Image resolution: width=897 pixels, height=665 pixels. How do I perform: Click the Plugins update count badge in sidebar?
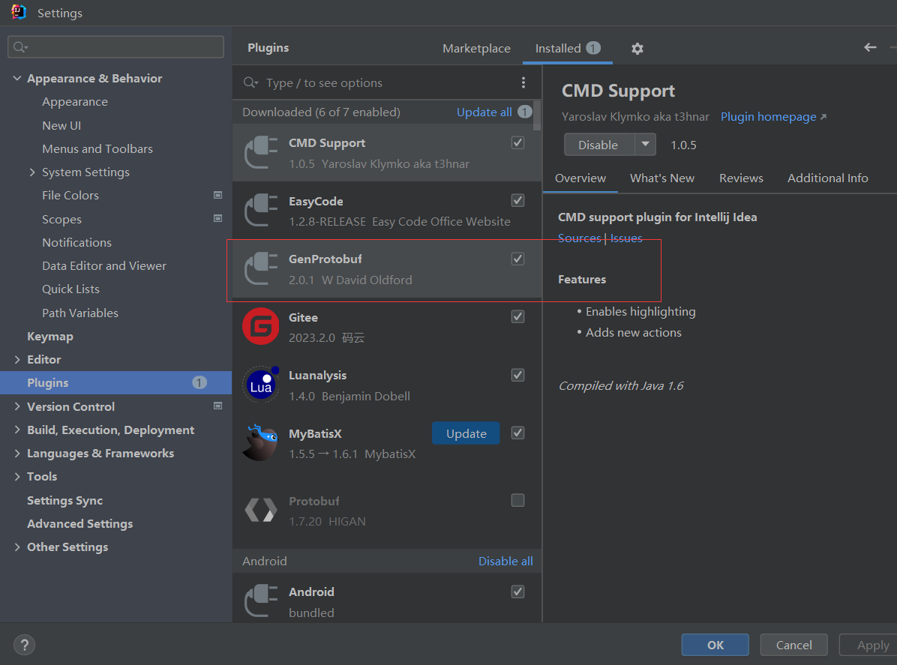199,382
